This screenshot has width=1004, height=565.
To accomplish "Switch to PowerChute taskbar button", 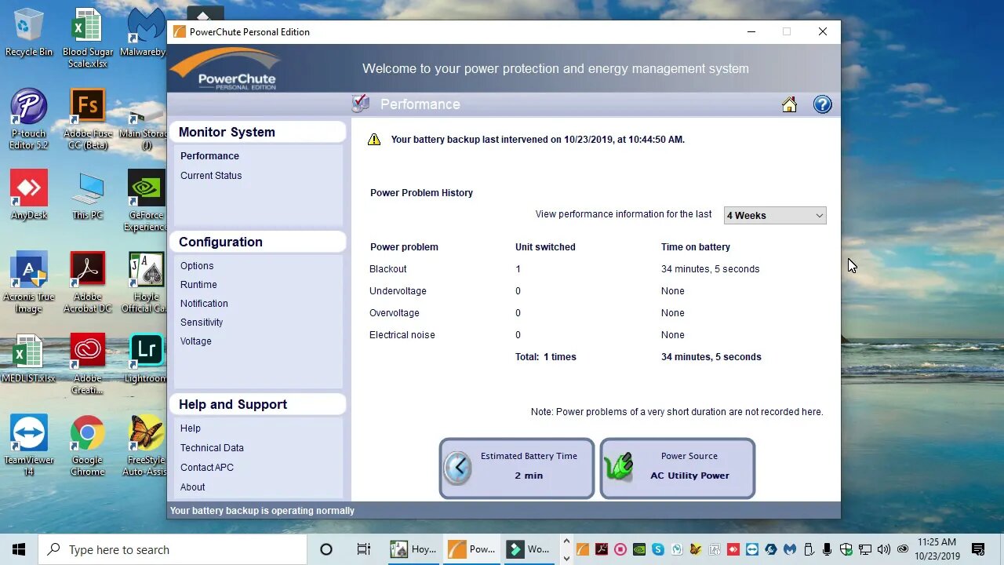I will point(471,549).
